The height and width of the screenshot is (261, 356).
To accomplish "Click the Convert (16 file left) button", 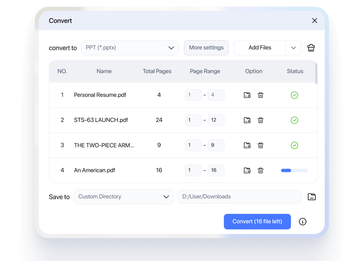I will (x=257, y=221).
